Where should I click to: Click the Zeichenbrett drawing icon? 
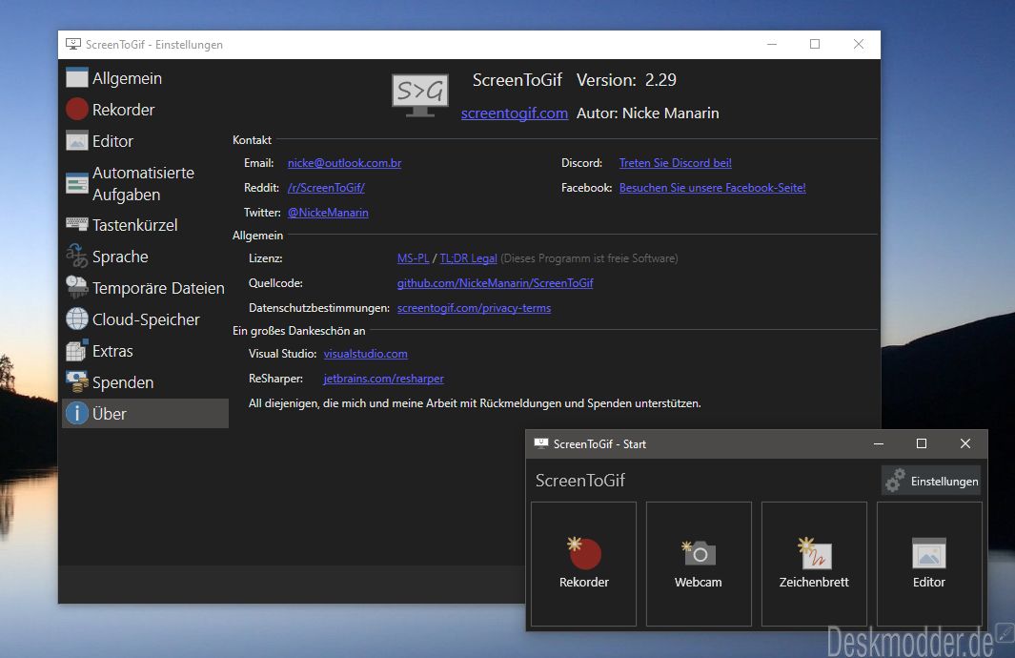point(814,552)
